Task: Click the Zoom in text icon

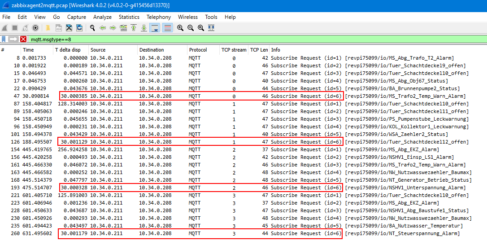Action: point(180,28)
